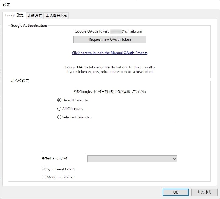Click the Google OAuth Token email text
The height and width of the screenshot is (199, 220).
[x=108, y=31]
